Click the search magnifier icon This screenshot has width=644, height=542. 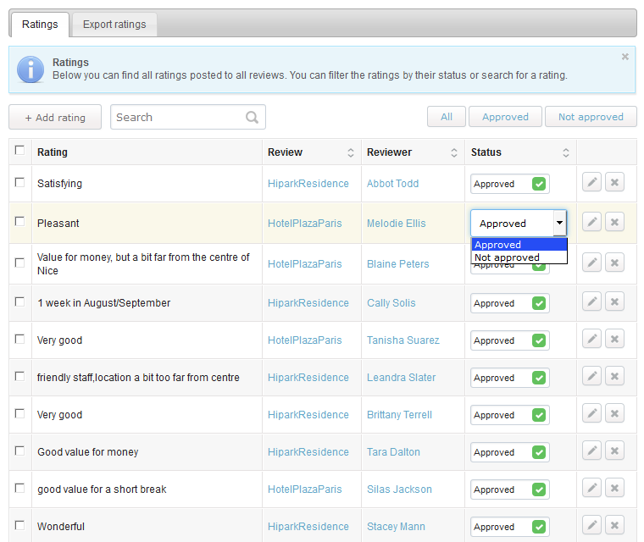click(252, 118)
